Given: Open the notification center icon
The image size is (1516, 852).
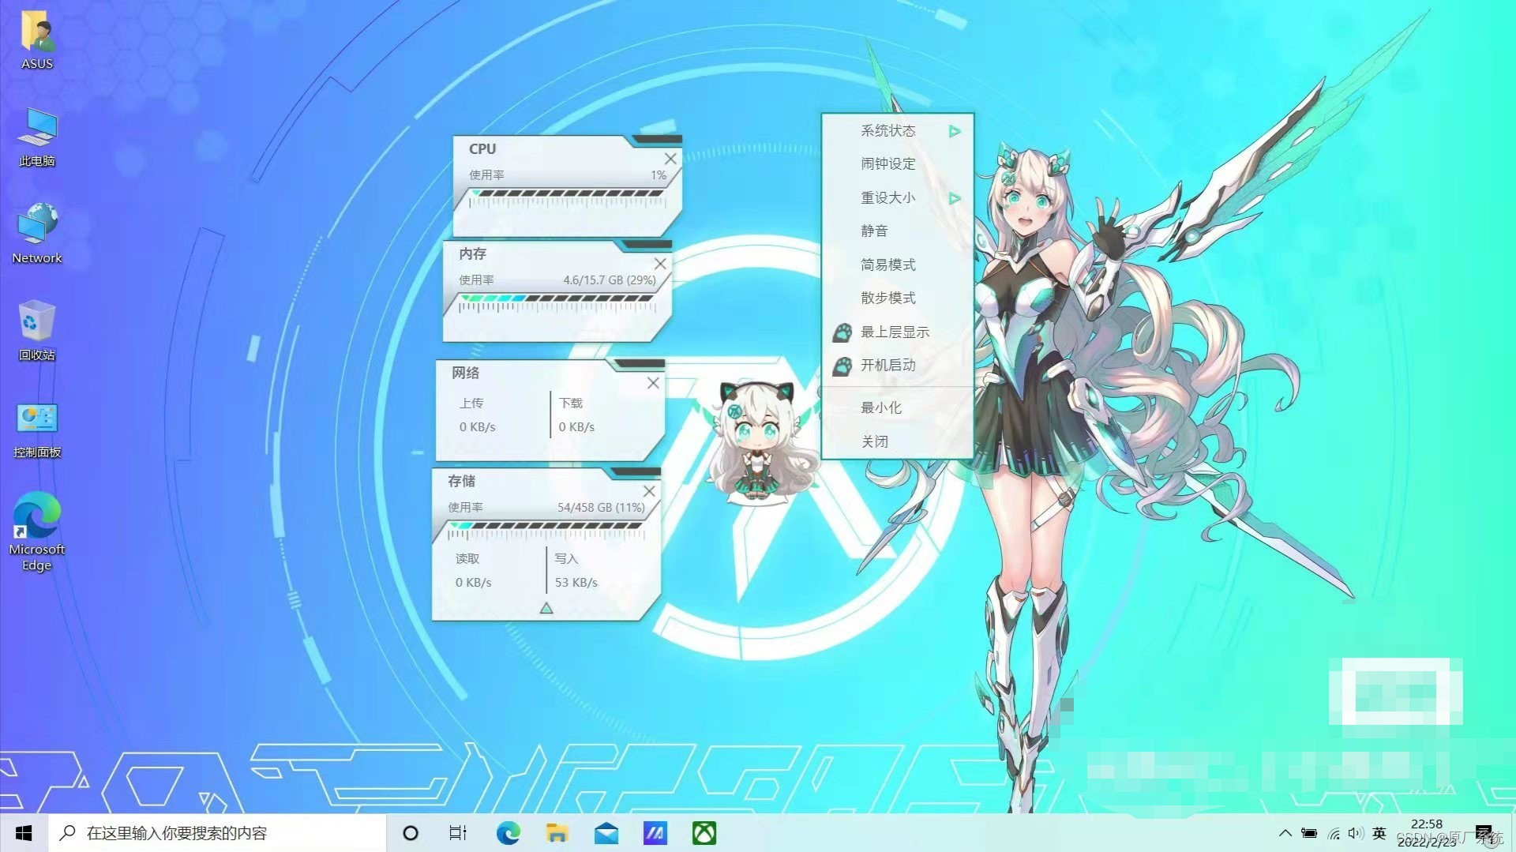Looking at the screenshot, I should pyautogui.click(x=1484, y=834).
